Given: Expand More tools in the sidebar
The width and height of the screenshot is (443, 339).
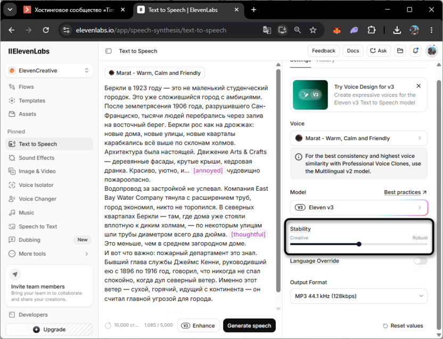Looking at the screenshot, I should tap(49, 254).
